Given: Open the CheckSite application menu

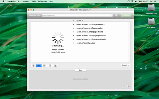Looking at the screenshot, I should [11, 1].
